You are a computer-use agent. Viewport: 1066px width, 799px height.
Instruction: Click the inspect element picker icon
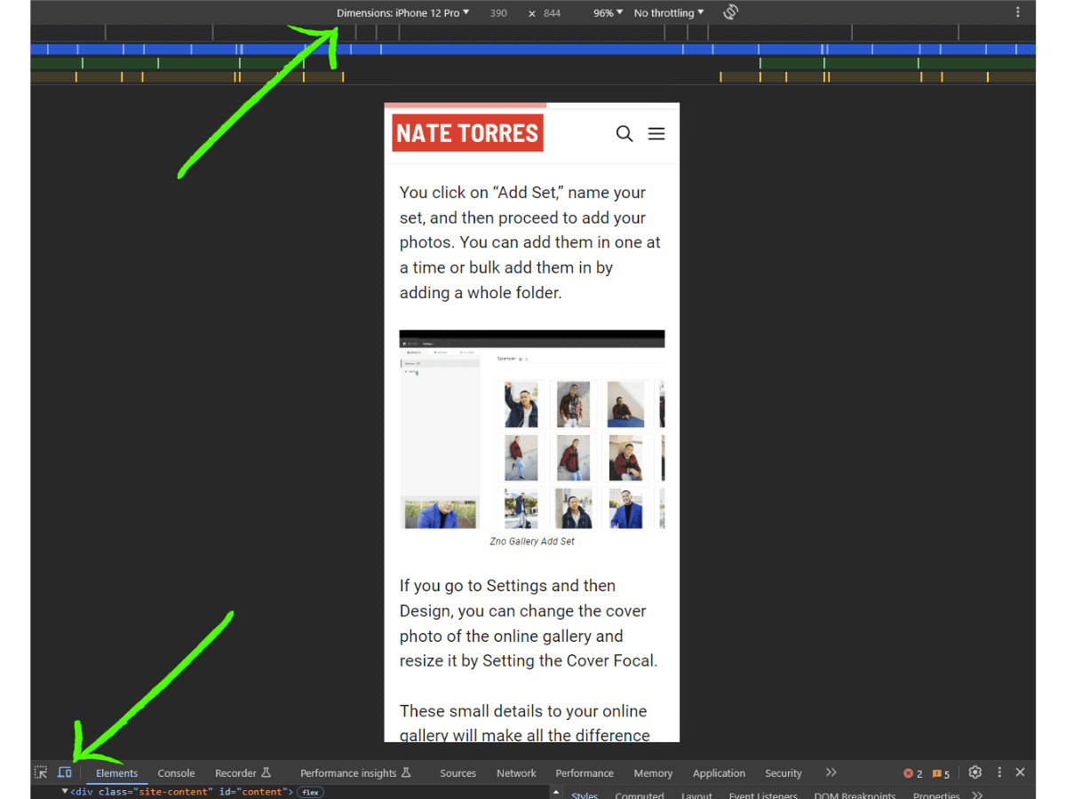41,772
